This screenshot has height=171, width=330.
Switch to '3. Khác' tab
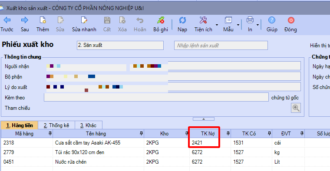(89, 125)
